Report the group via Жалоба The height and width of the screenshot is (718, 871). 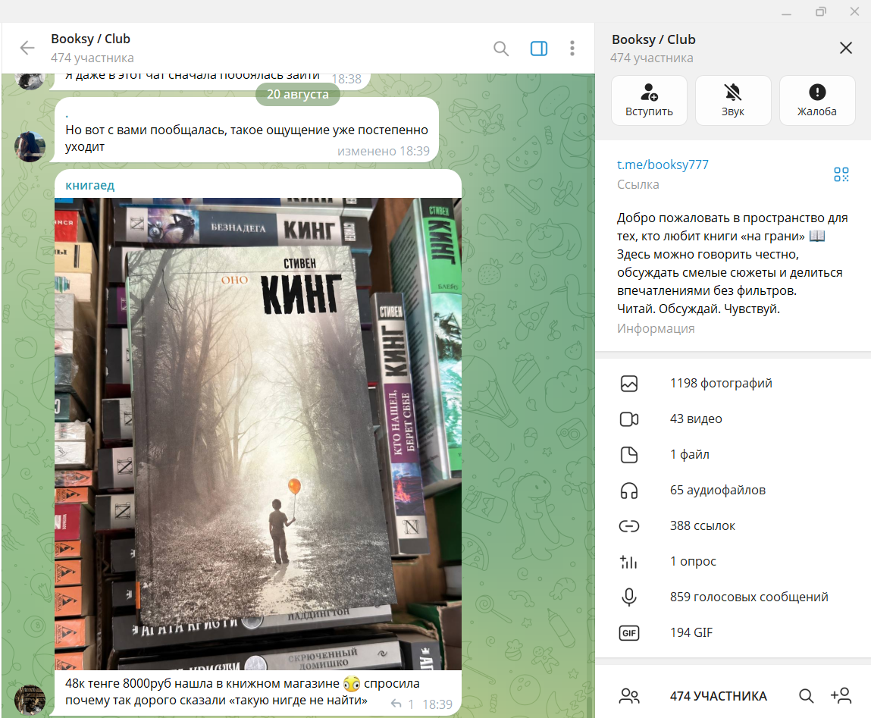tap(817, 101)
